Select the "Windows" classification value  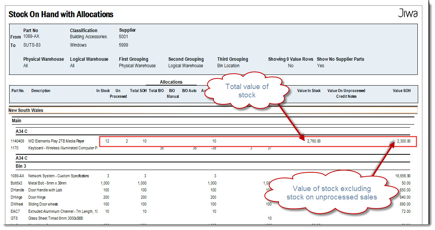click(x=78, y=45)
